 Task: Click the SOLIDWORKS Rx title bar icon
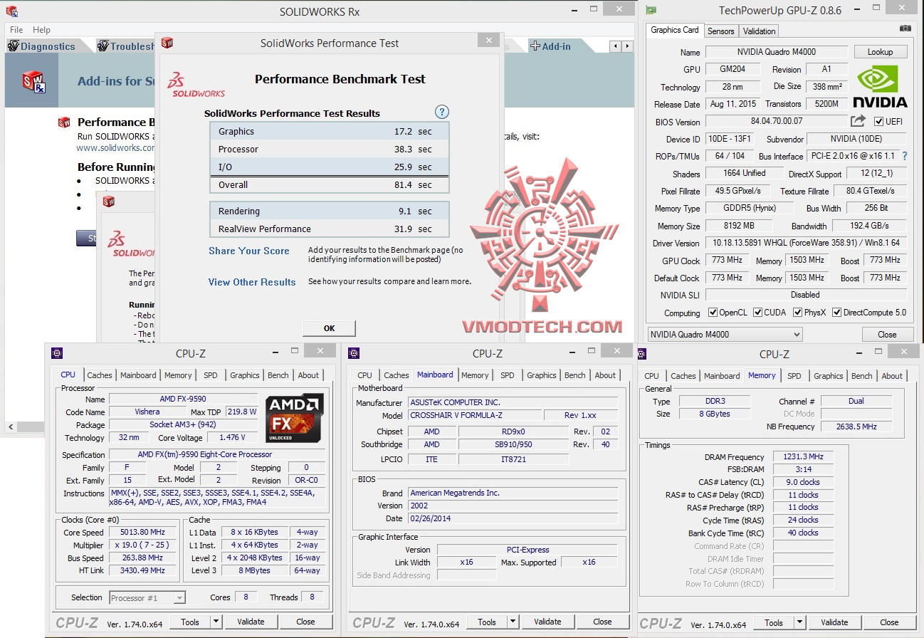(x=11, y=11)
